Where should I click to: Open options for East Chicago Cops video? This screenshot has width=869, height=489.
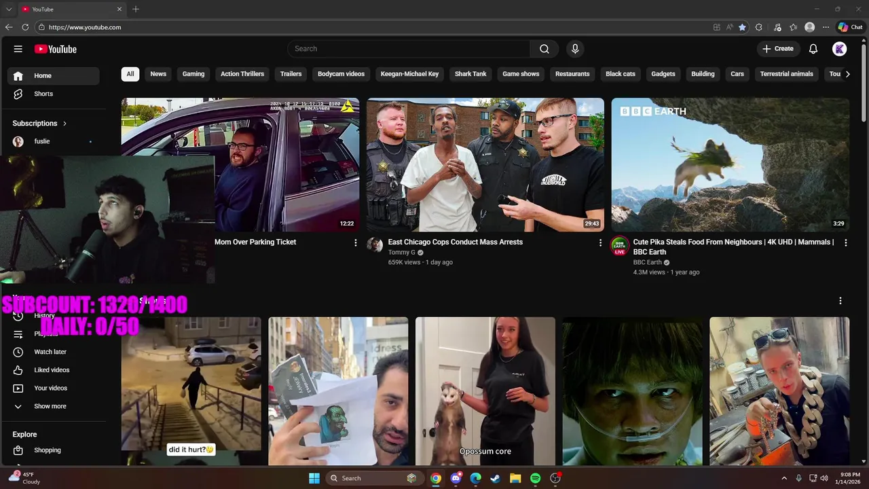600,242
